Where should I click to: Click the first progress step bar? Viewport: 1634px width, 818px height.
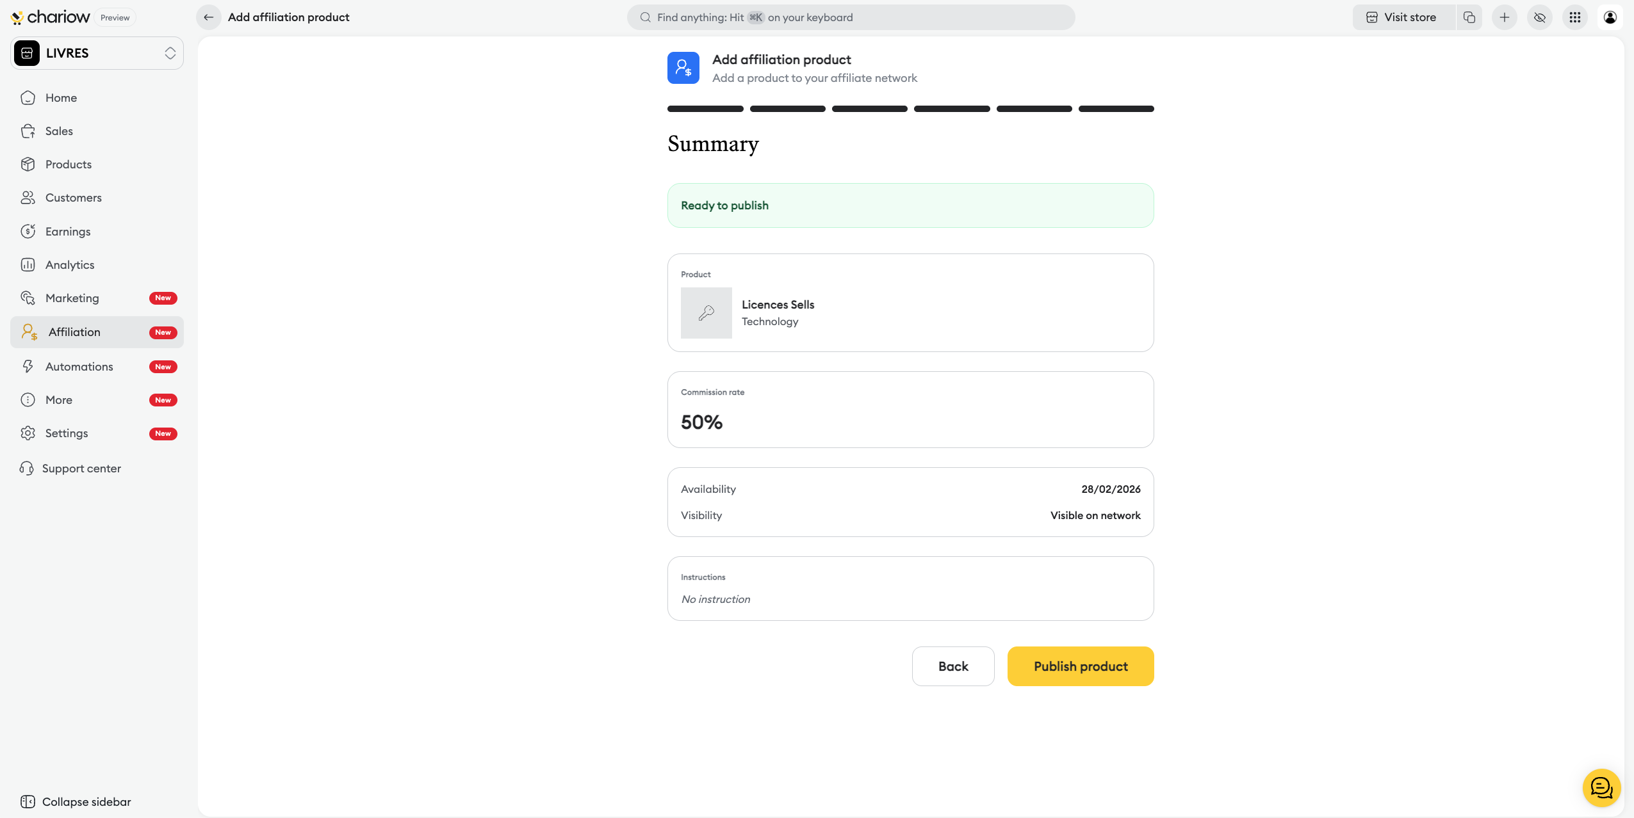coord(705,109)
